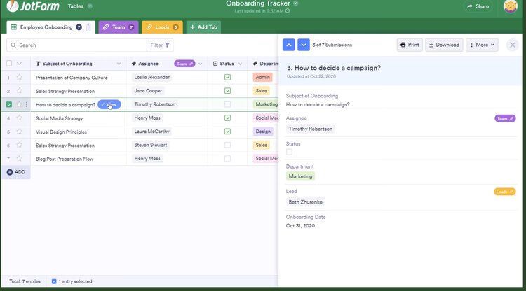Switch to the Team tab

(119, 27)
